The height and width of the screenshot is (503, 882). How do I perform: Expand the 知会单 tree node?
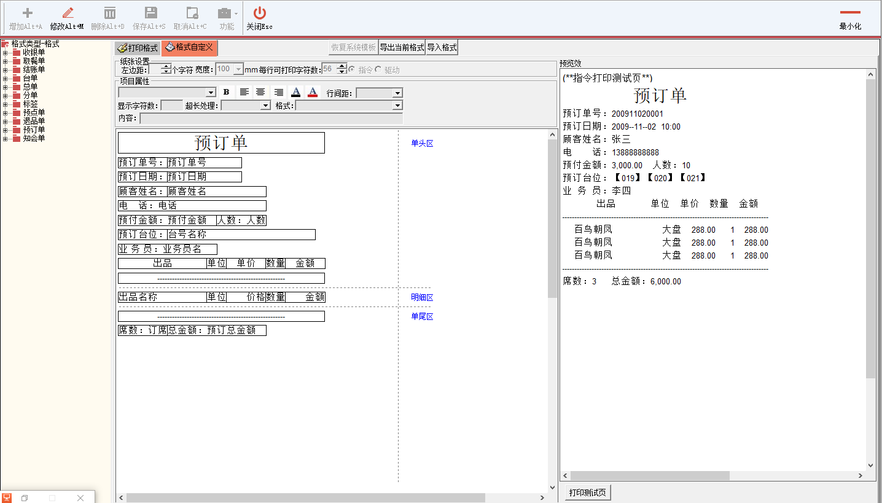click(5, 138)
